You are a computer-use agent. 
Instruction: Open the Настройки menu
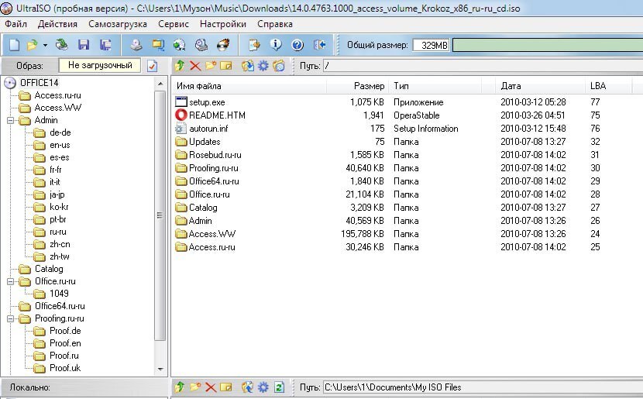[x=223, y=24]
